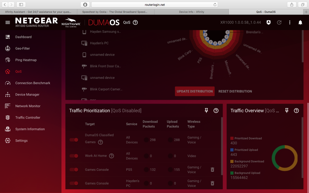Go back in Safari

click(5, 5)
